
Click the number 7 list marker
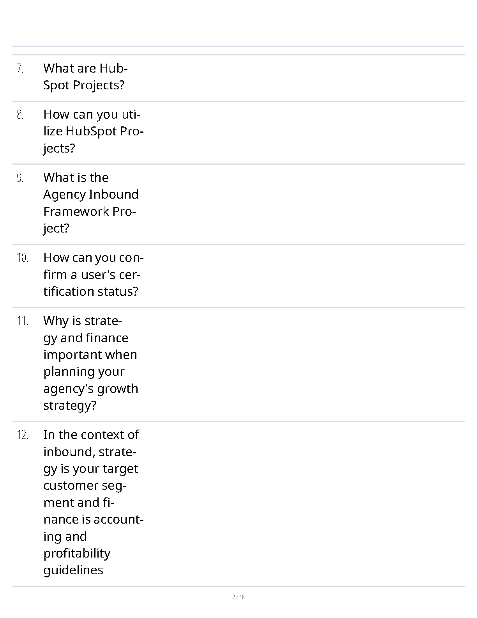20,69
